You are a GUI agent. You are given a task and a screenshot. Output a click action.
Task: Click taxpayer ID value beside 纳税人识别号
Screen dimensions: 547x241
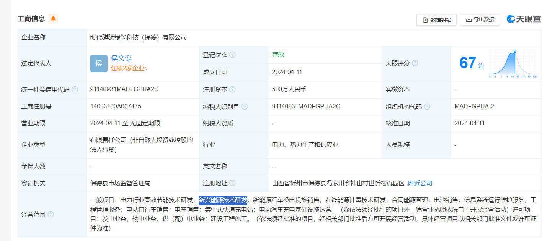[306, 106]
